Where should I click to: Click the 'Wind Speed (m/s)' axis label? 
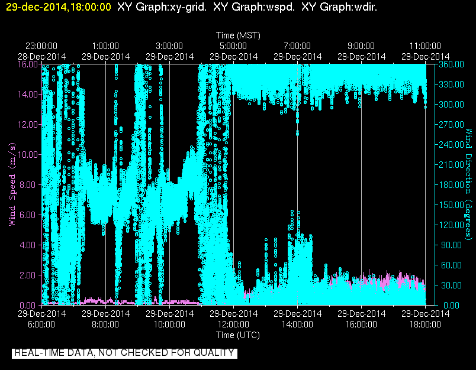[12, 184]
